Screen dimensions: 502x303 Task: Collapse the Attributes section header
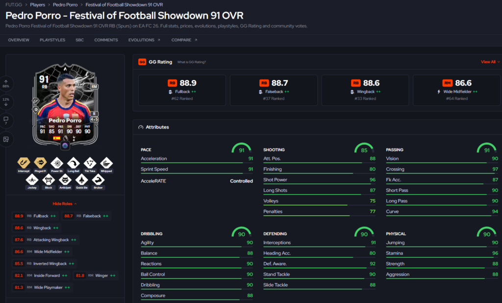pos(153,127)
